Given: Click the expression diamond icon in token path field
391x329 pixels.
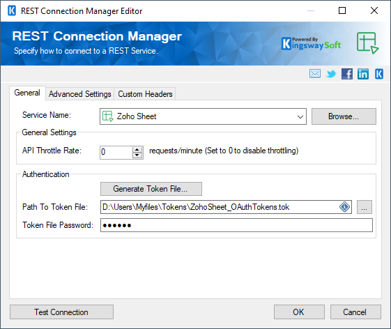Looking at the screenshot, I should coord(344,207).
